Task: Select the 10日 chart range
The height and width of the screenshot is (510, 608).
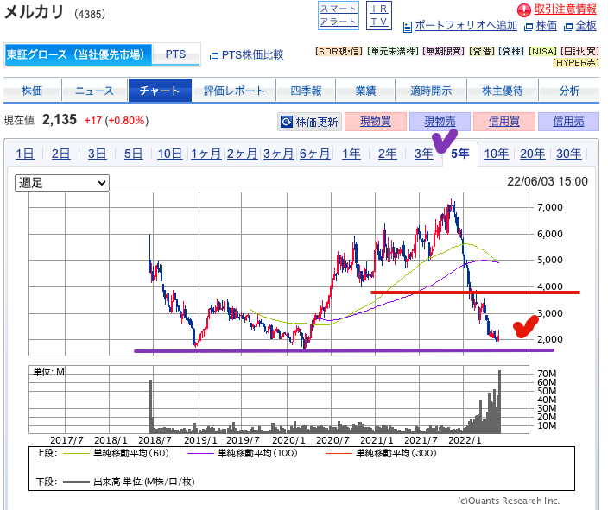Action: point(170,154)
